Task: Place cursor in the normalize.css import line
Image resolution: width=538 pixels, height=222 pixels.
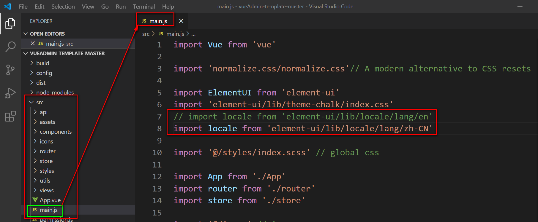Action: [x=352, y=69]
